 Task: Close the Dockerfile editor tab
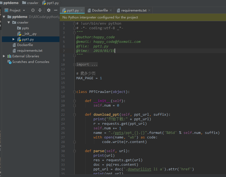pyautogui.click(x=111, y=10)
